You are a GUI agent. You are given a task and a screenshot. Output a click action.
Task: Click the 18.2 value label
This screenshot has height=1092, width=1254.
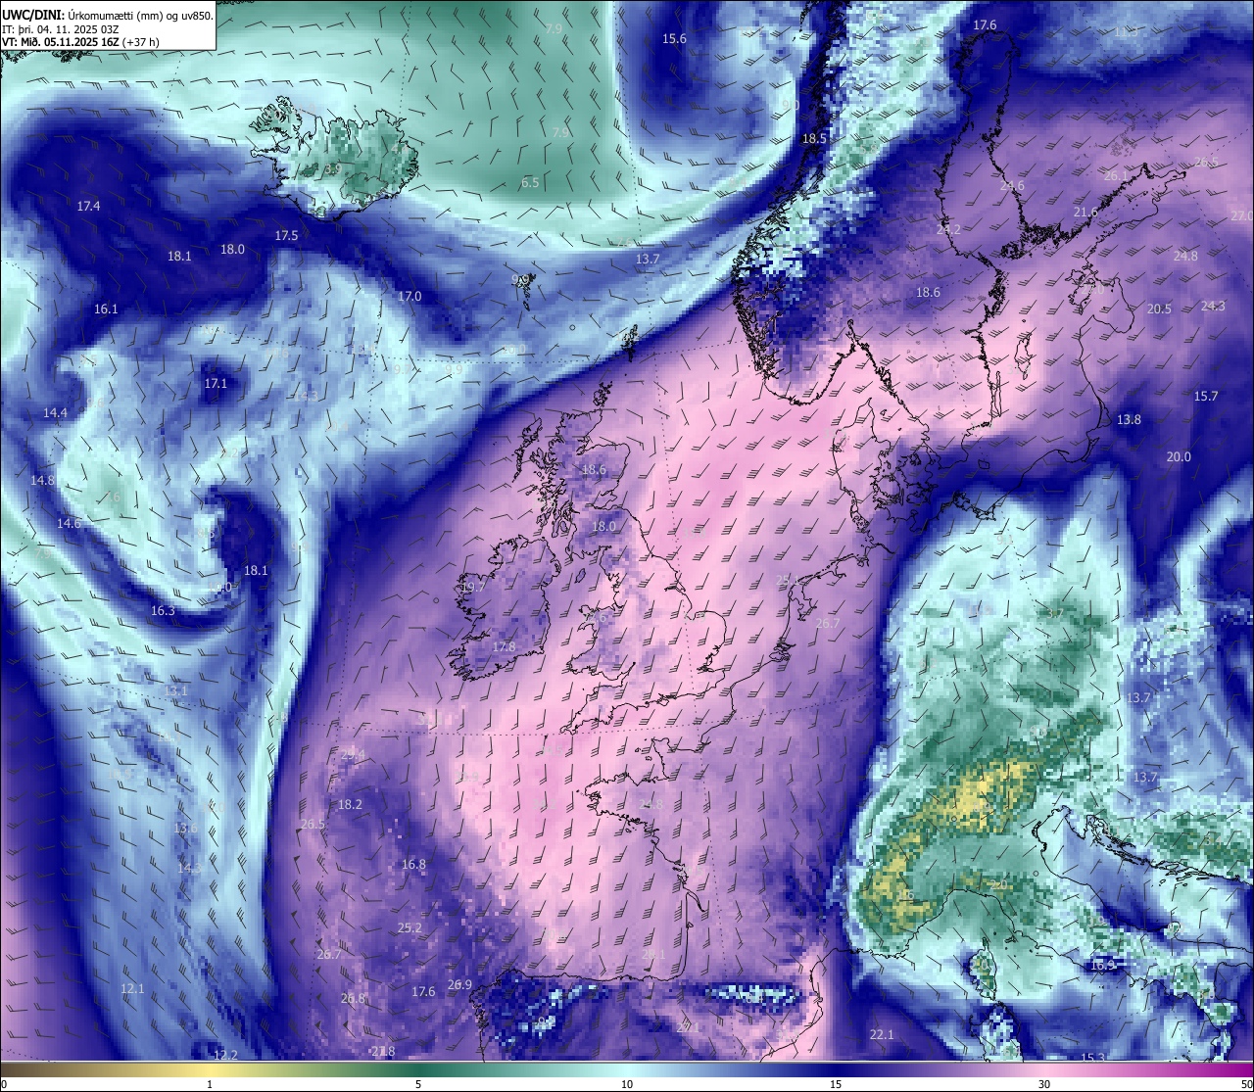pyautogui.click(x=350, y=804)
